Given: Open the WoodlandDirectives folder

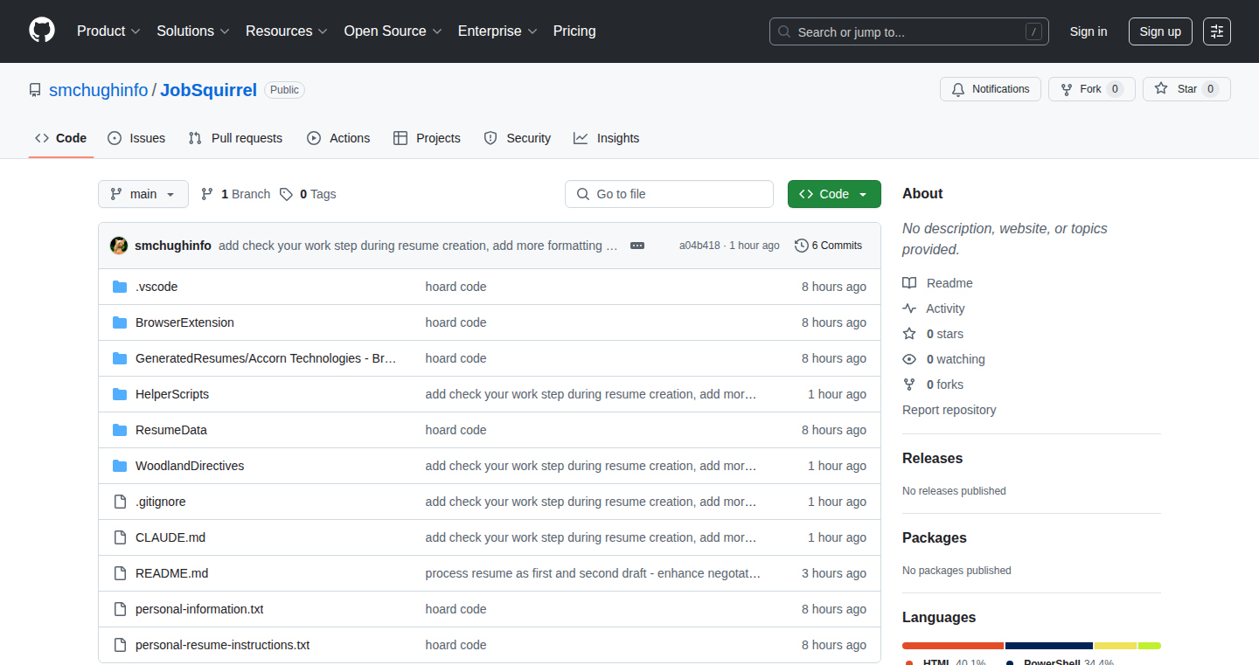Looking at the screenshot, I should coord(190,466).
